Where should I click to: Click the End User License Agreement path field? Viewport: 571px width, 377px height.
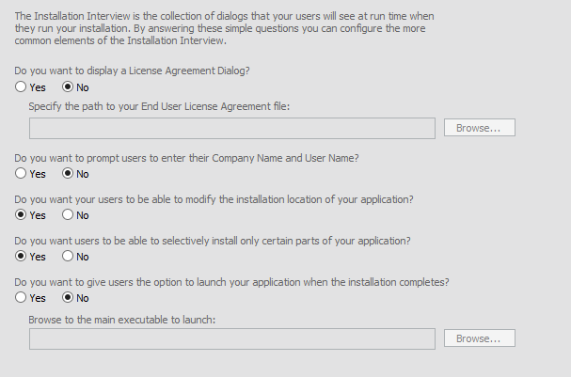(232, 128)
